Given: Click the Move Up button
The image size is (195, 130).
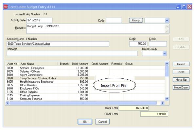Looking at the screenshot, I should pyautogui.click(x=181, y=80).
